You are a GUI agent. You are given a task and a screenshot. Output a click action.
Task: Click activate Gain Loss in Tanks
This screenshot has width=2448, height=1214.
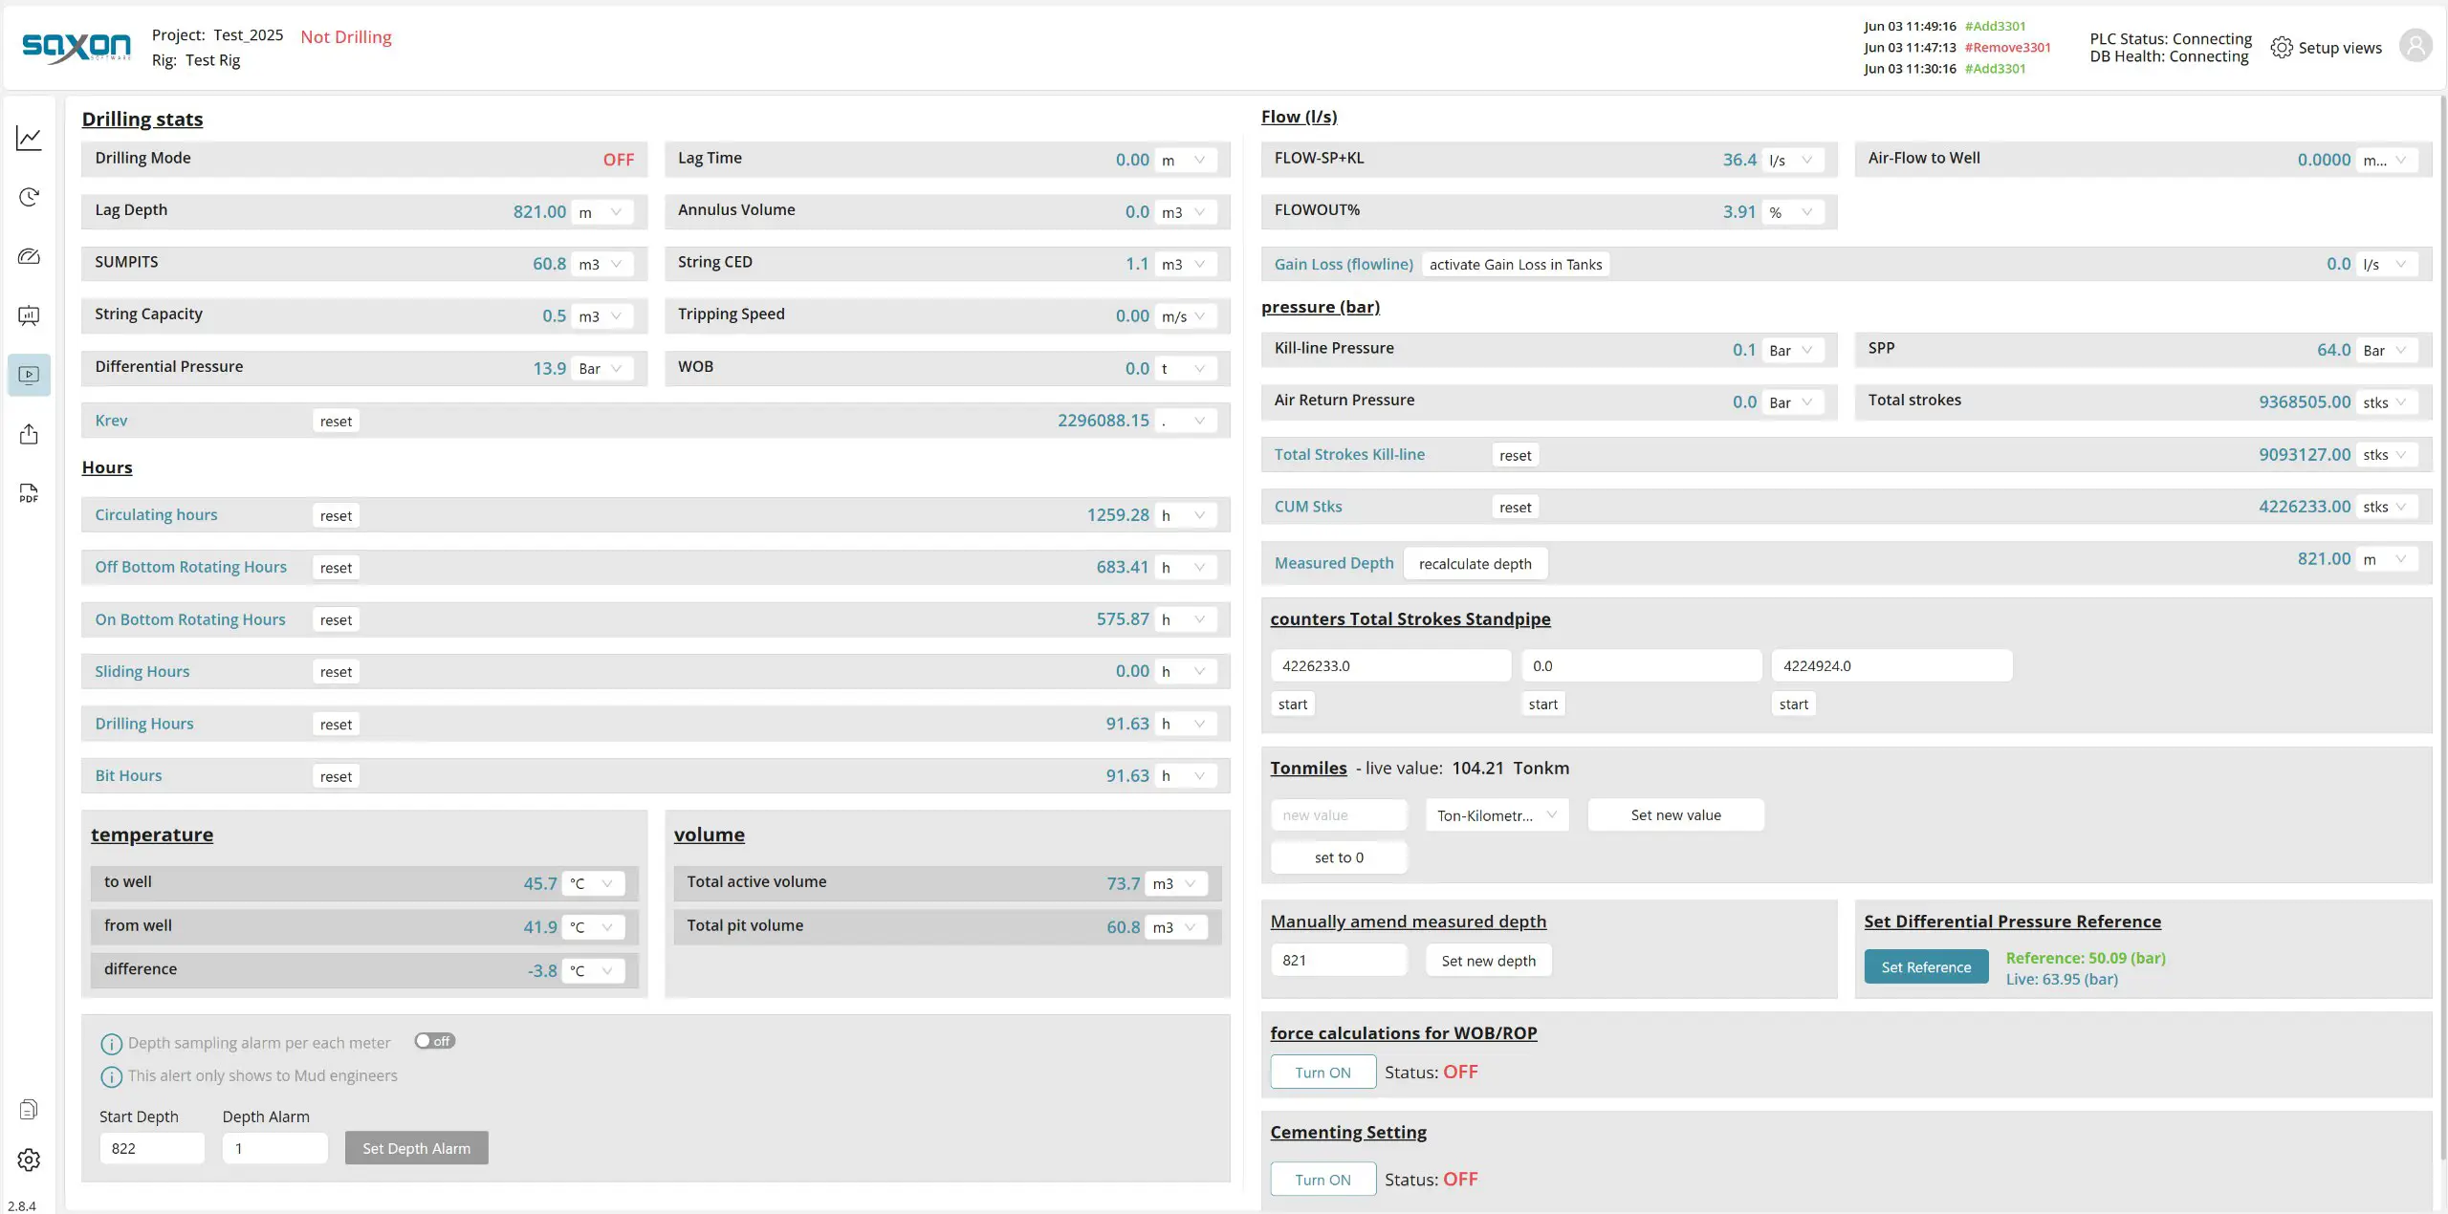[1515, 265]
